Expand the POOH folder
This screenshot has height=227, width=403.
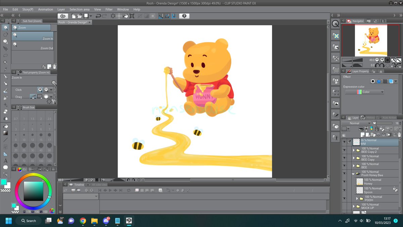357,198
